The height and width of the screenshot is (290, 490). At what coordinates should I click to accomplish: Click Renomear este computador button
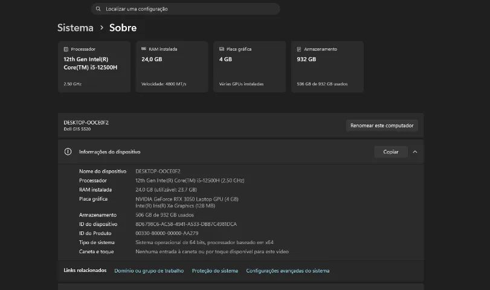coord(382,125)
